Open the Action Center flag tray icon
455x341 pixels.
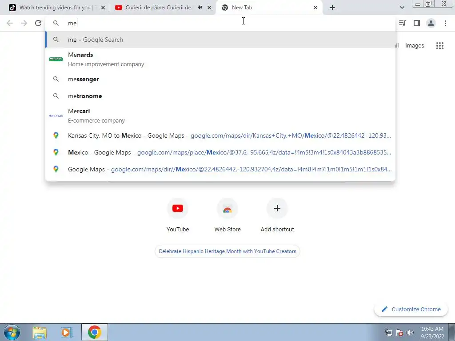click(x=399, y=333)
